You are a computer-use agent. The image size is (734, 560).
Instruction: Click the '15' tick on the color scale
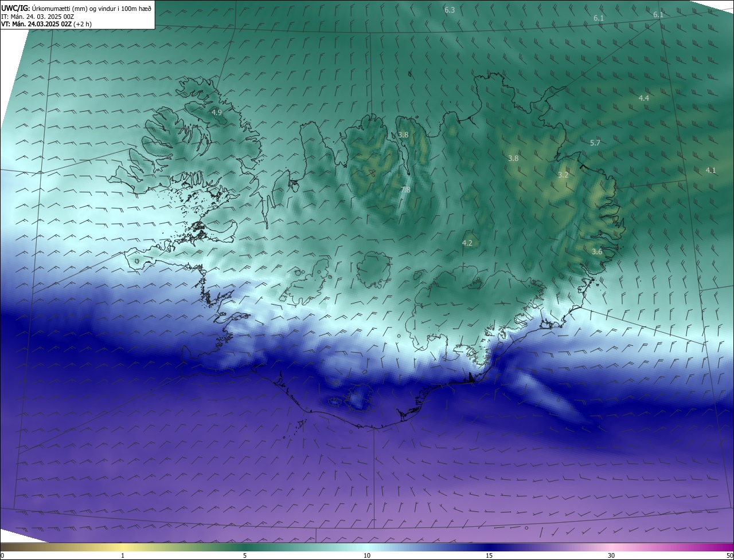click(x=489, y=555)
